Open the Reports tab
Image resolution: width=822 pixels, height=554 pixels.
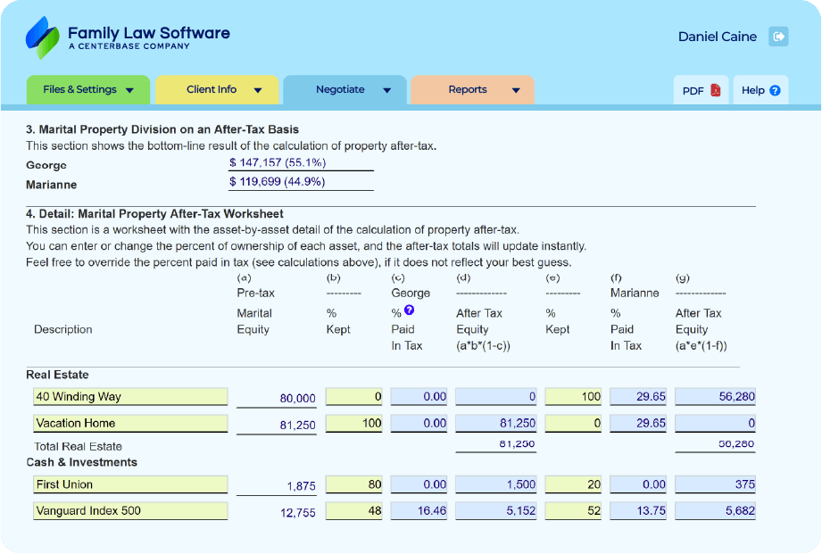pyautogui.click(x=468, y=89)
